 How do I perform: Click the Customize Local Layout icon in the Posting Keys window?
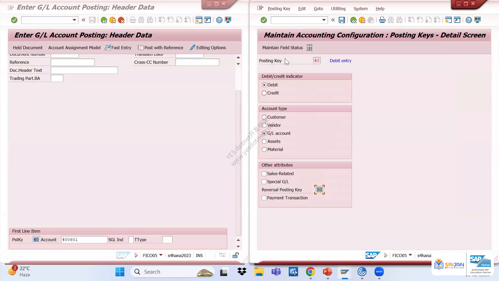(477, 20)
